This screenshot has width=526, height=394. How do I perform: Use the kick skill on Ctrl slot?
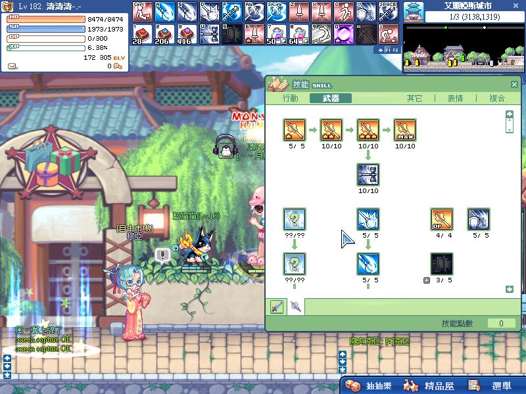point(143,12)
